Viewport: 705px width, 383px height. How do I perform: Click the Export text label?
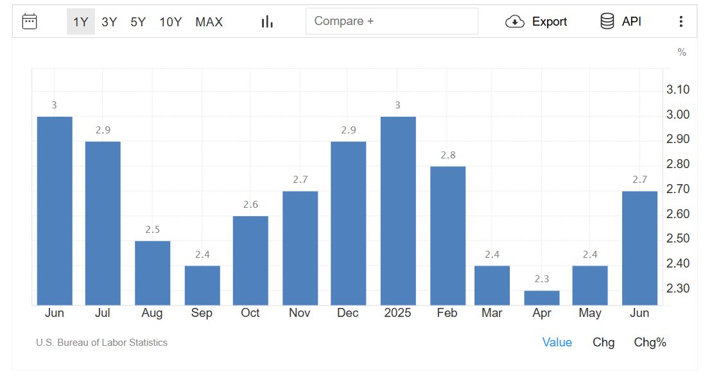550,22
